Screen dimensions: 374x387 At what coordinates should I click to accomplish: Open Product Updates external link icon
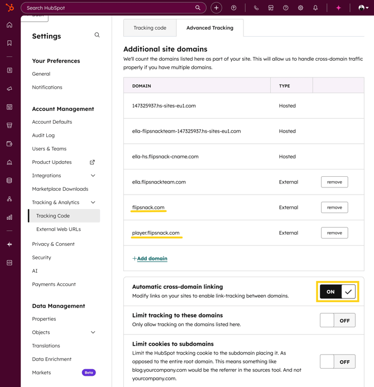tap(92, 162)
